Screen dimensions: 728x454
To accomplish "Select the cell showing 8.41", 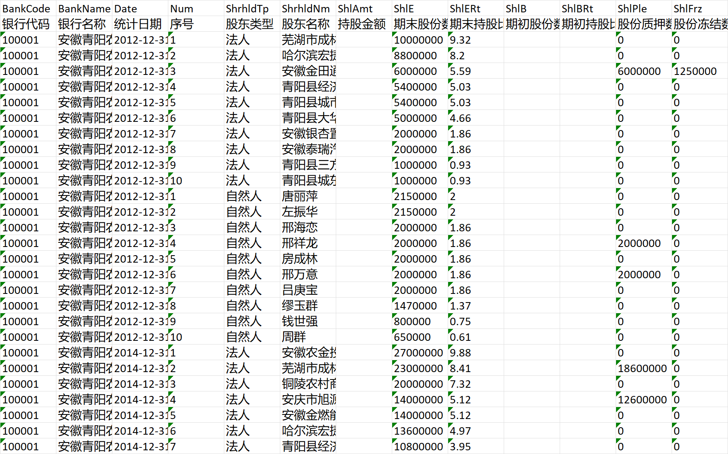I will pos(476,368).
